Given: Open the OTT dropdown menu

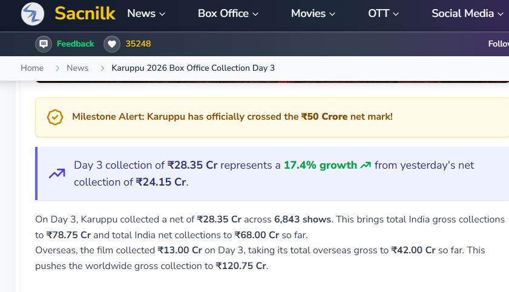Looking at the screenshot, I should [383, 13].
